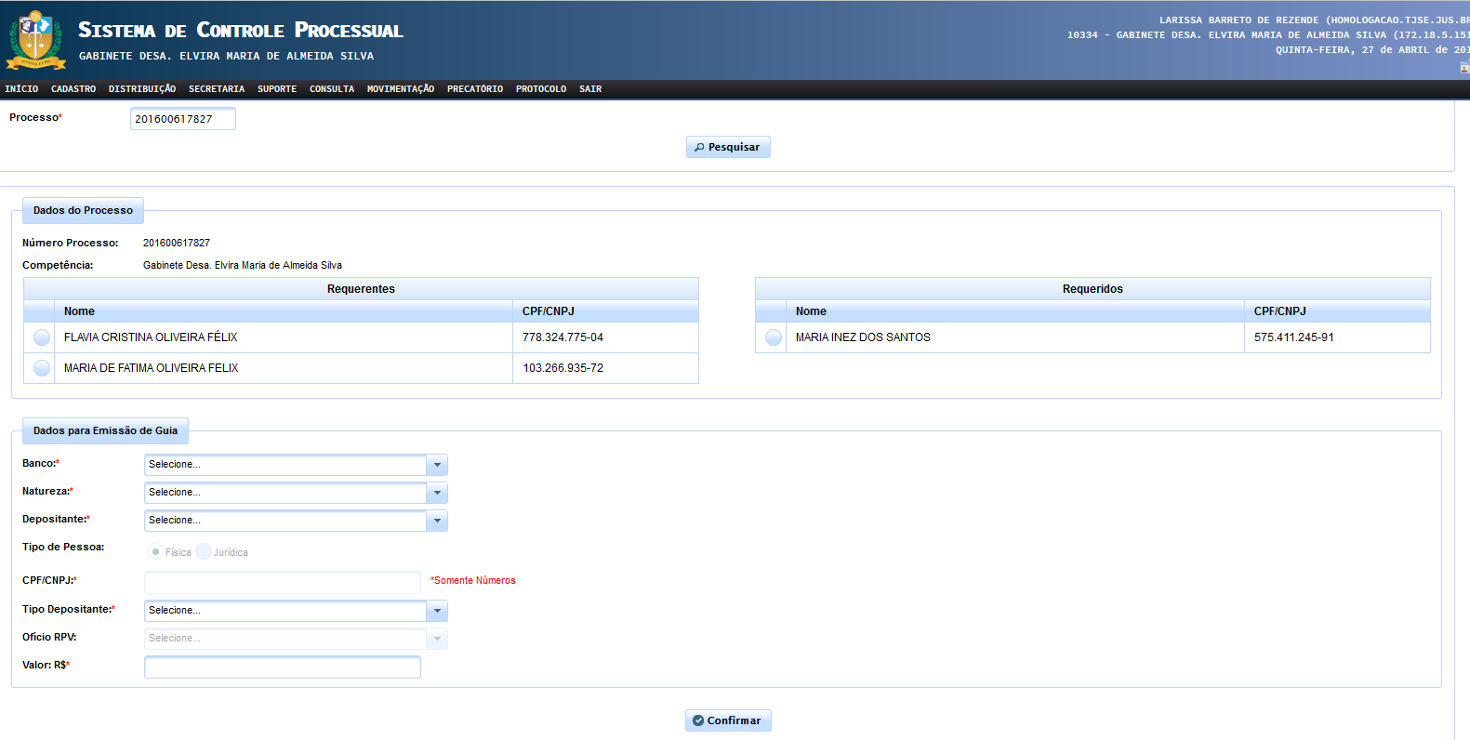This screenshot has height=740, width=1470.
Task: Click Sair in the menu bar
Action: [590, 89]
